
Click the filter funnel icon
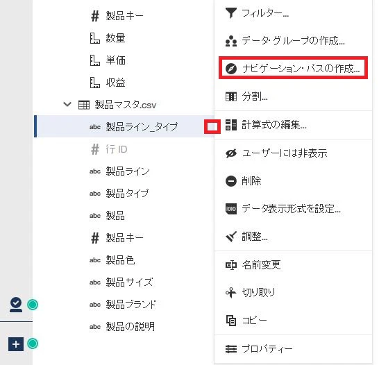pyautogui.click(x=231, y=13)
